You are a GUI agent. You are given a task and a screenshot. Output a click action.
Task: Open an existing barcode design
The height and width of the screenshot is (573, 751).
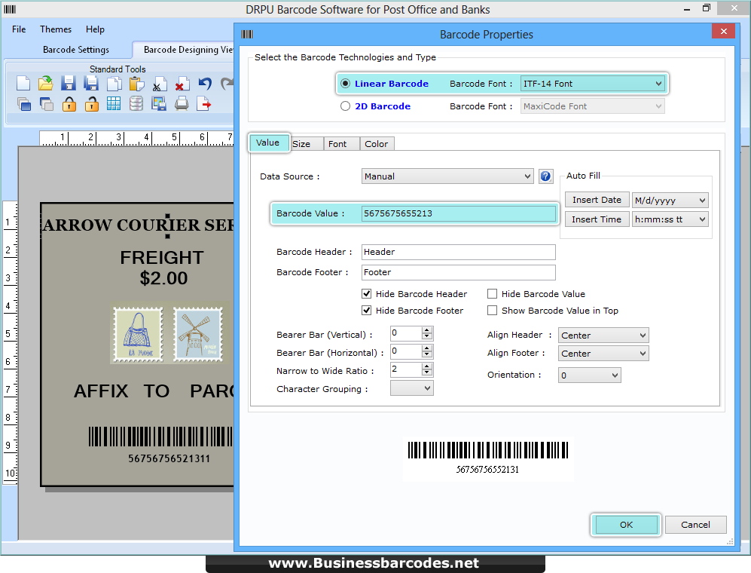tap(45, 83)
